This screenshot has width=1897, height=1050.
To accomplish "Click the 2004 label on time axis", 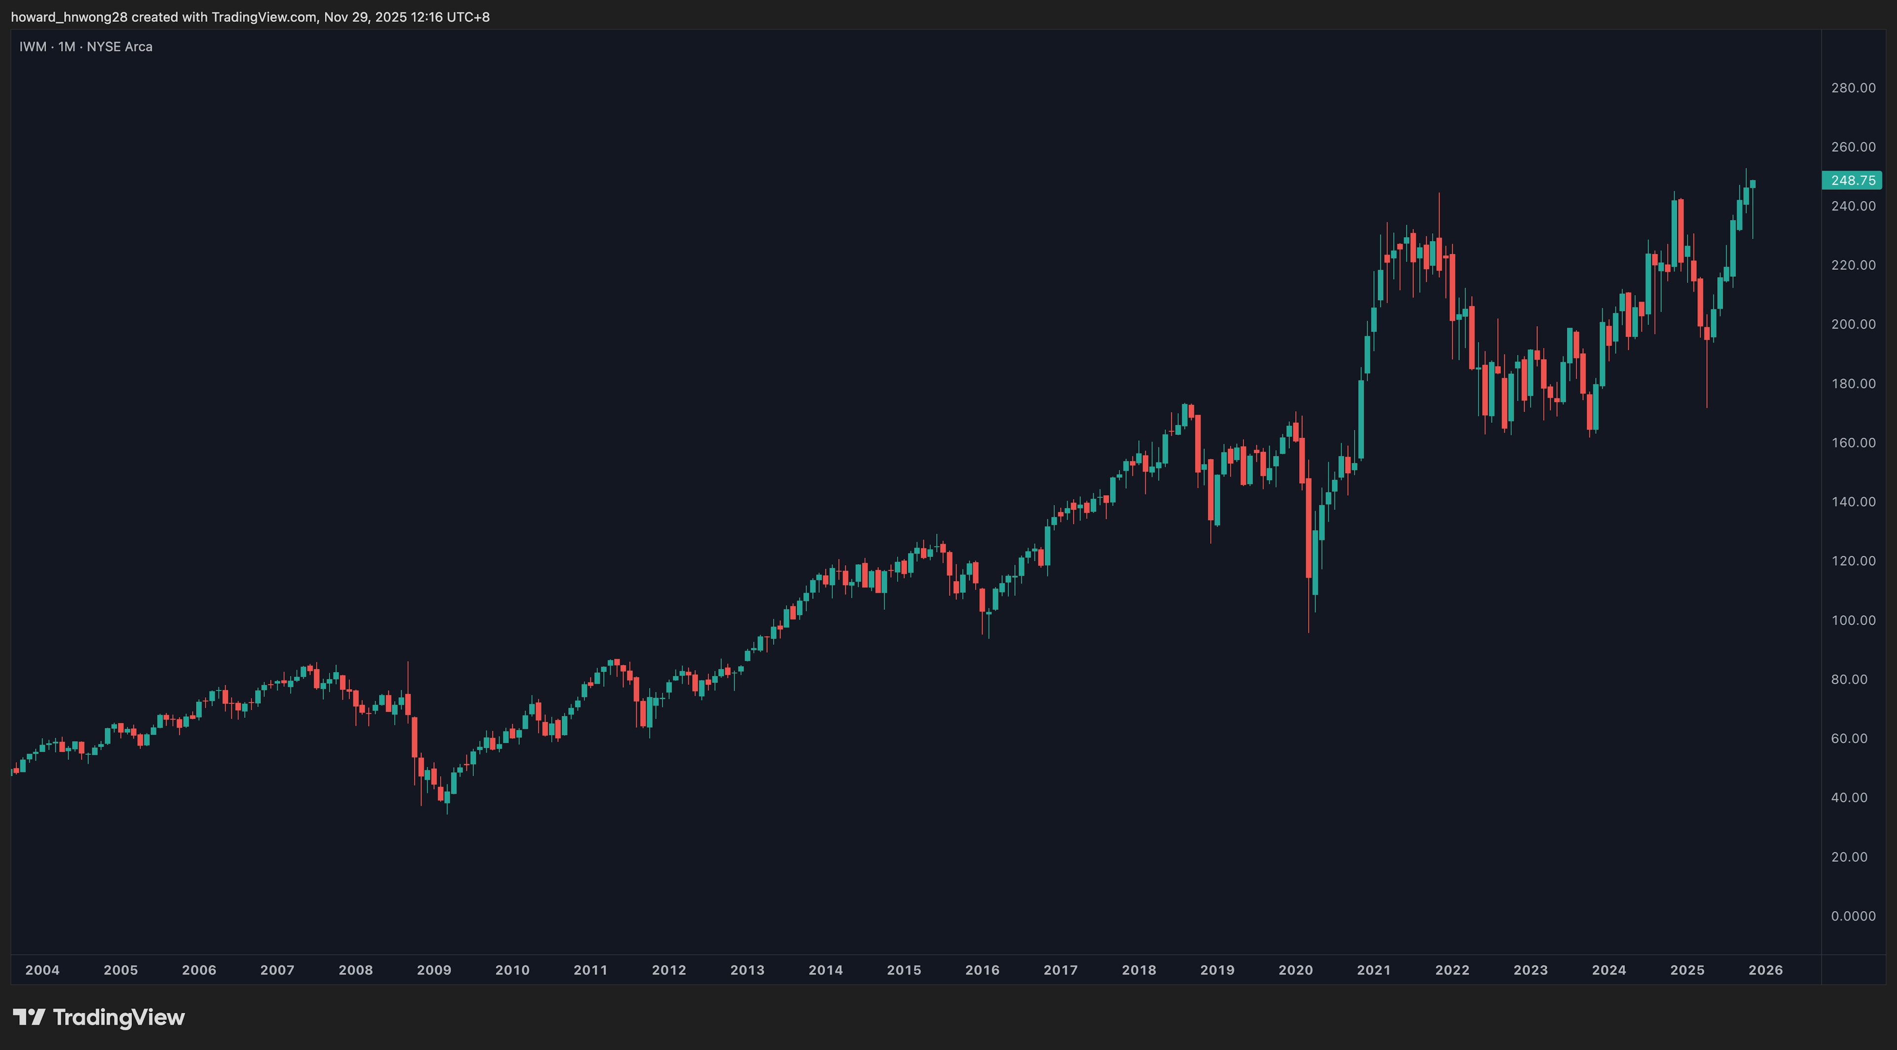I will point(42,970).
